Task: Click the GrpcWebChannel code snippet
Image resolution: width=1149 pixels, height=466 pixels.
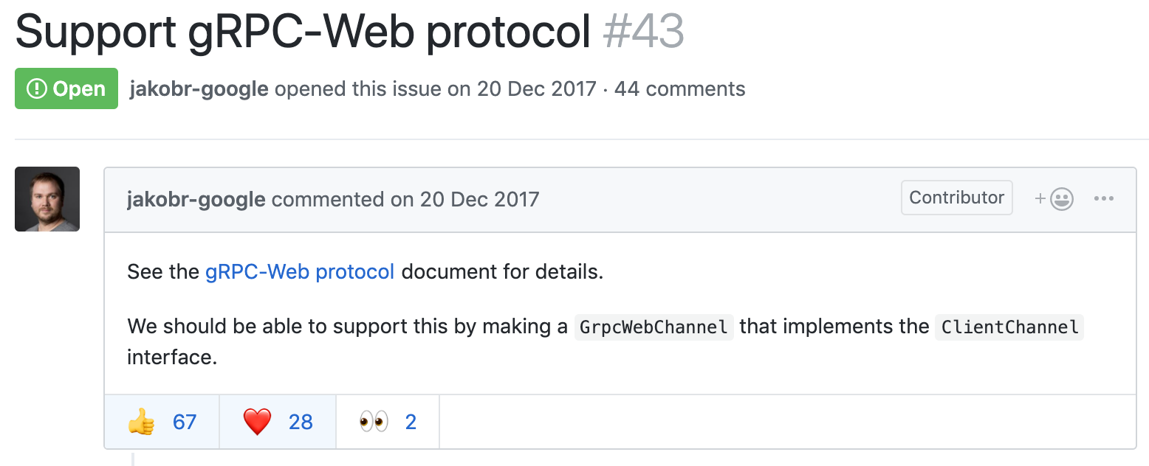Action: (x=654, y=327)
